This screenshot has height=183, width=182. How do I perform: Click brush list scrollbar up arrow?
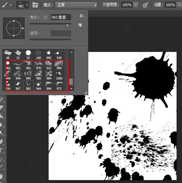coord(71,52)
